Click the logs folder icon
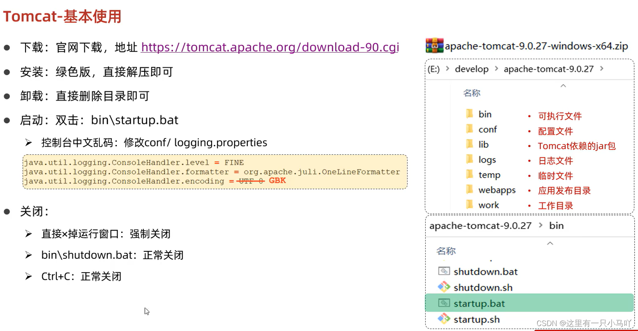The height and width of the screenshot is (331, 638). [x=470, y=159]
